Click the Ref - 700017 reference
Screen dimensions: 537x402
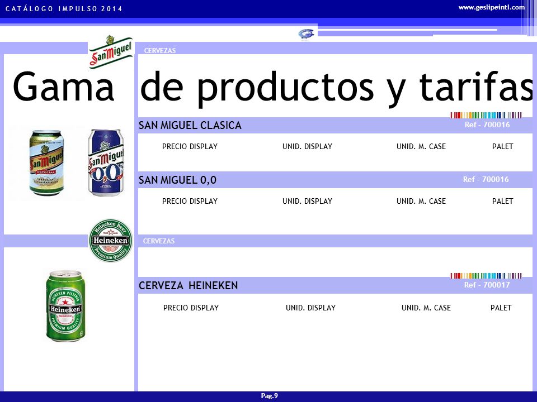tap(487, 285)
